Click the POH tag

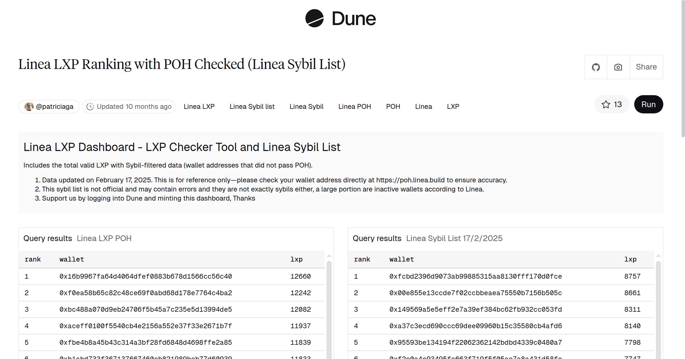coord(393,106)
